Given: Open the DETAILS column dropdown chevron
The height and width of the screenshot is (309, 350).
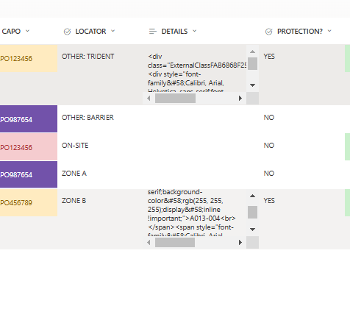Looking at the screenshot, I should [x=194, y=31].
